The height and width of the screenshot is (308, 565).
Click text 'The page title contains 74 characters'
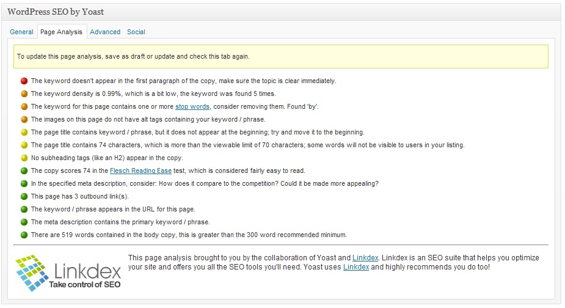click(86, 145)
